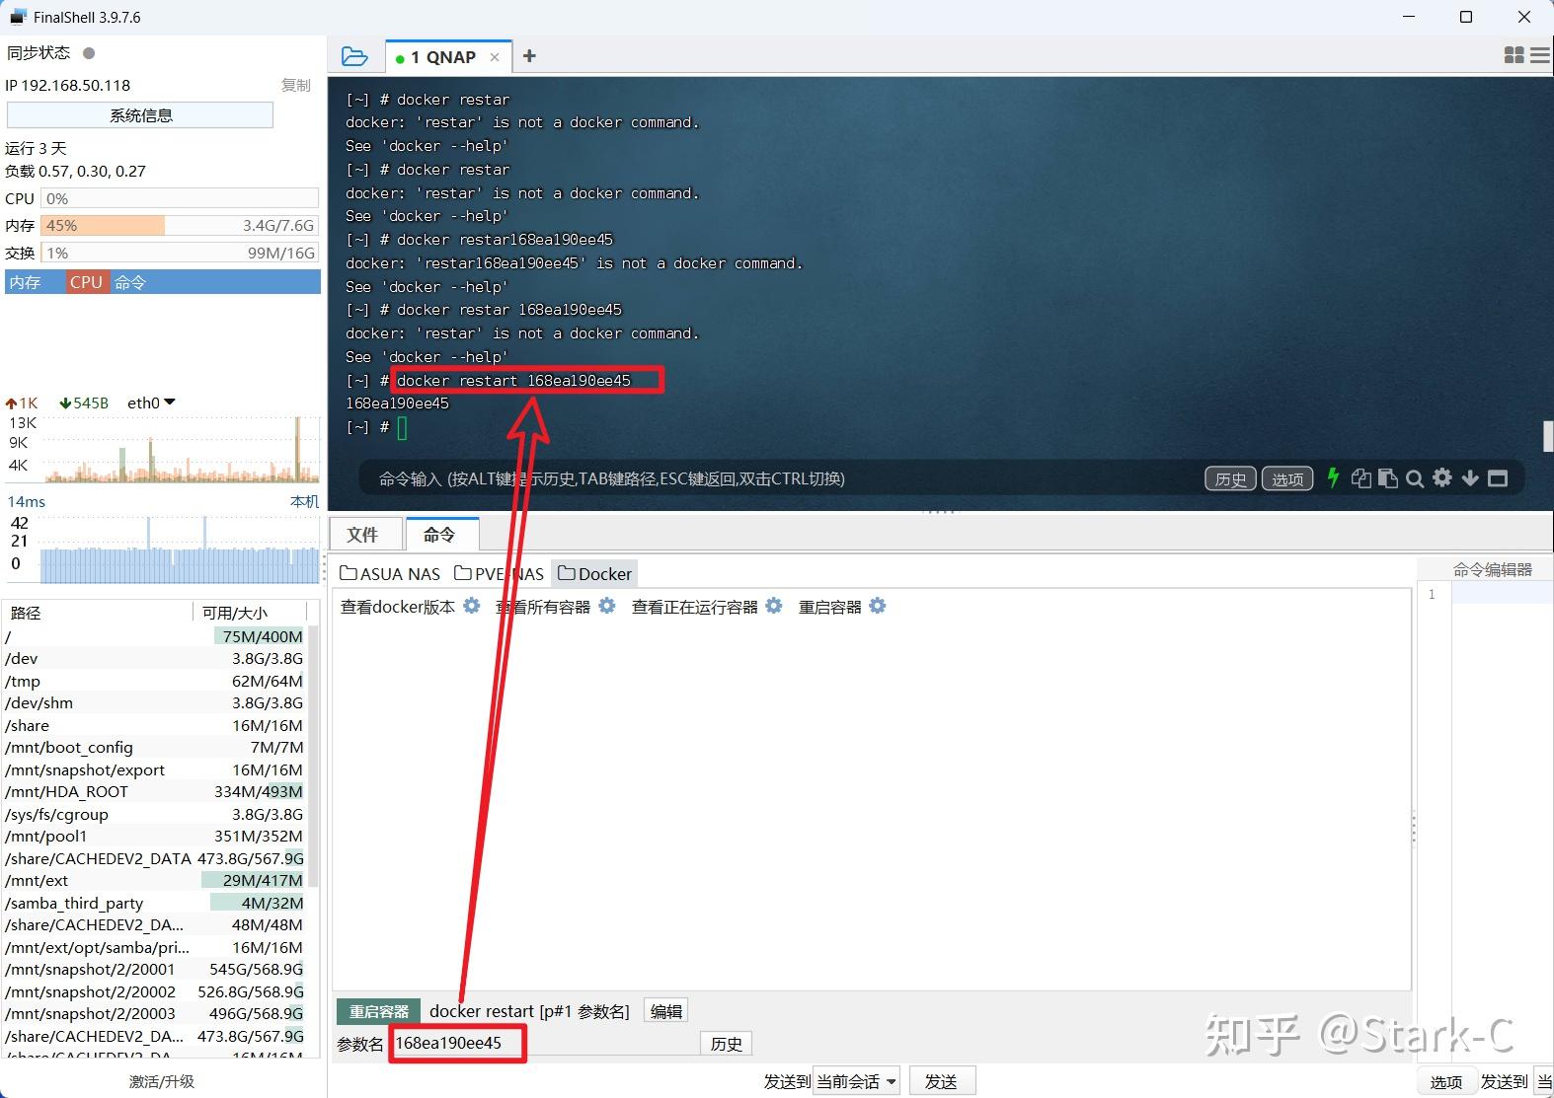Expand the eth0 network interface dropdown

[x=151, y=403]
